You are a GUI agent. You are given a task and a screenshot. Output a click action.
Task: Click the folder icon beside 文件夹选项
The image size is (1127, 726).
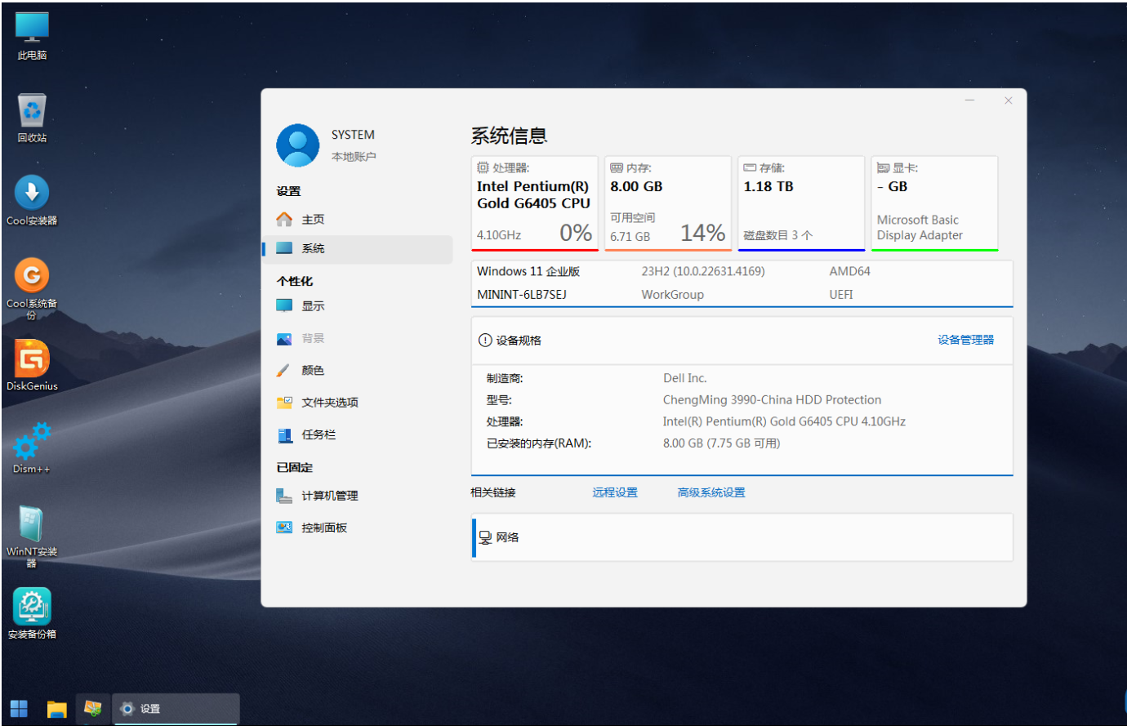pyautogui.click(x=284, y=403)
